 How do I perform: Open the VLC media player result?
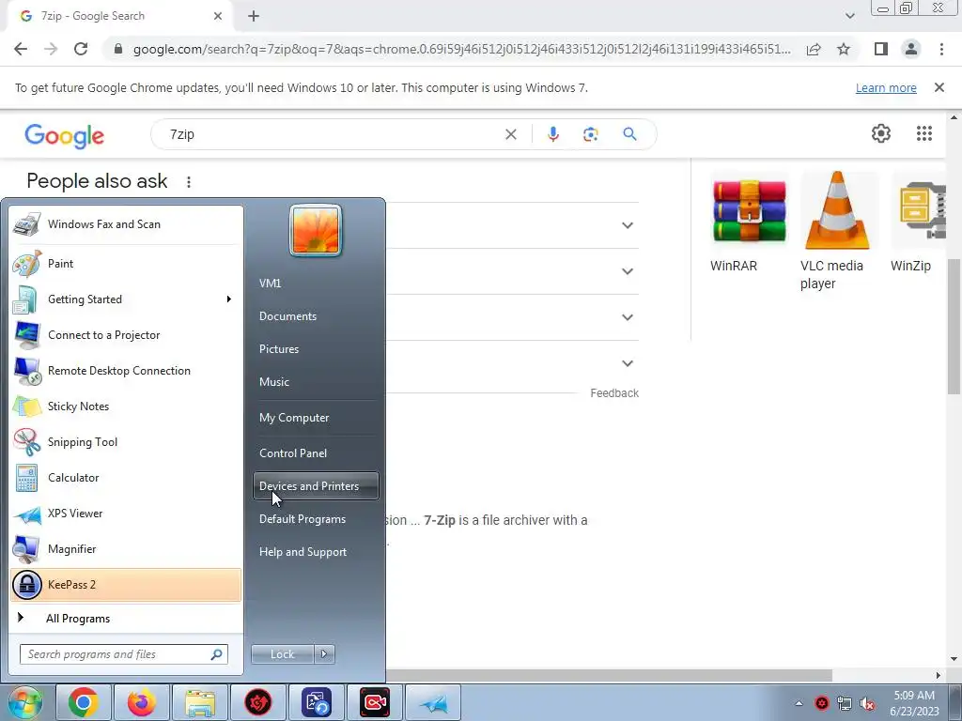tap(838, 231)
